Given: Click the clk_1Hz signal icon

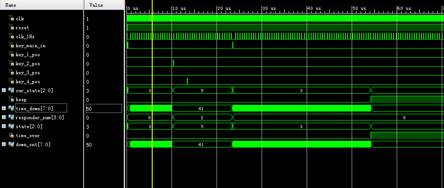Looking at the screenshot, I should click(12, 36).
